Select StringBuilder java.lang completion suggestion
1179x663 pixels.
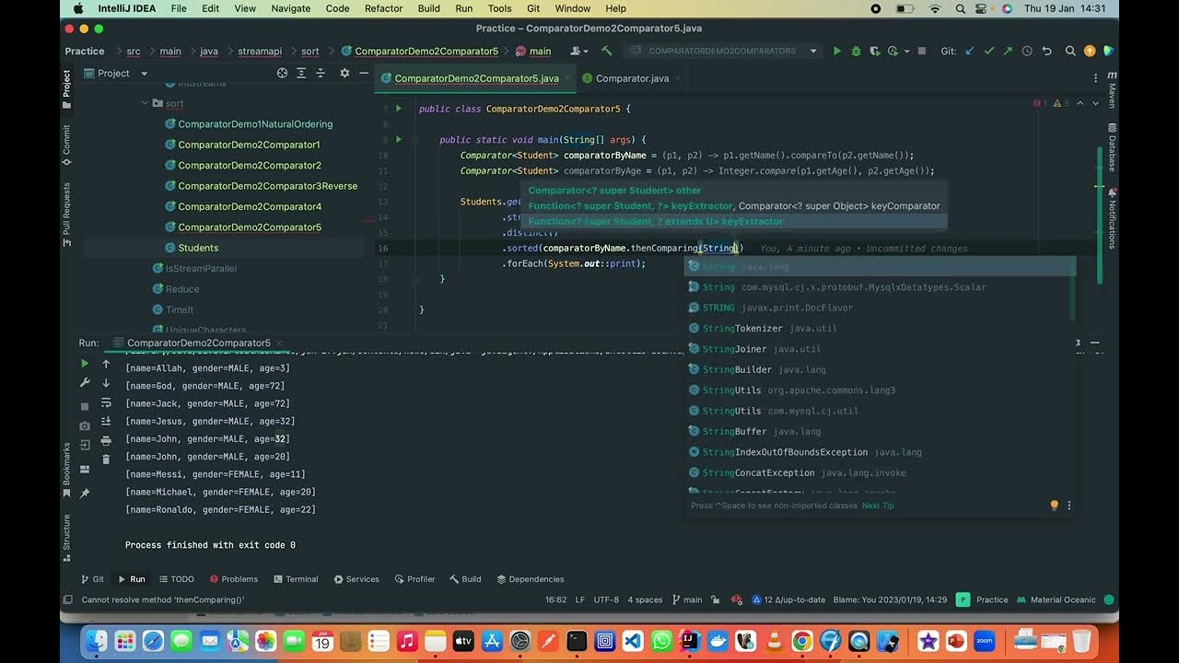880,369
